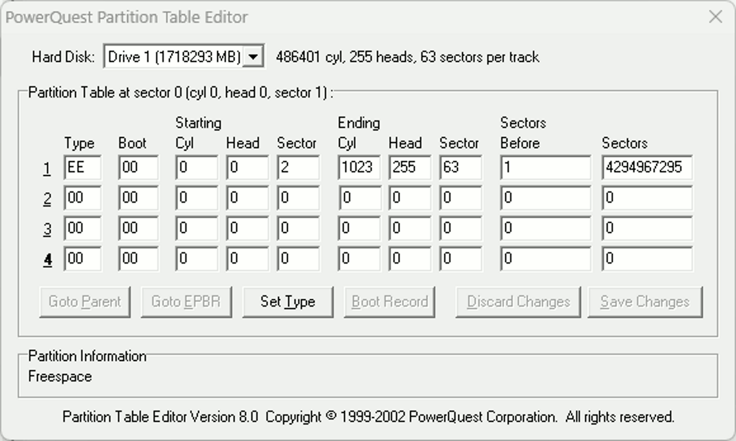Click the Boot field in row 2
The height and width of the screenshot is (441, 736).
(138, 198)
